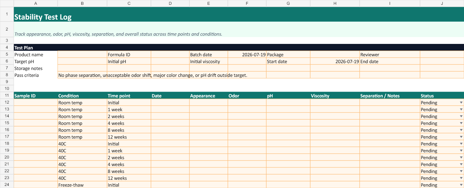464x188 pixels.
Task: Open Status dropdown for Room temp 1 week row
Action: click(x=461, y=109)
